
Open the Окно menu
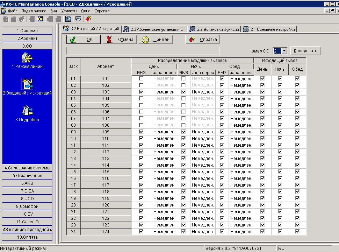[x=86, y=11]
